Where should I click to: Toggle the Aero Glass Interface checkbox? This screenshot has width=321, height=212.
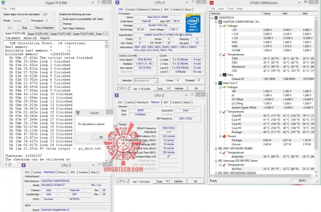tap(61, 28)
